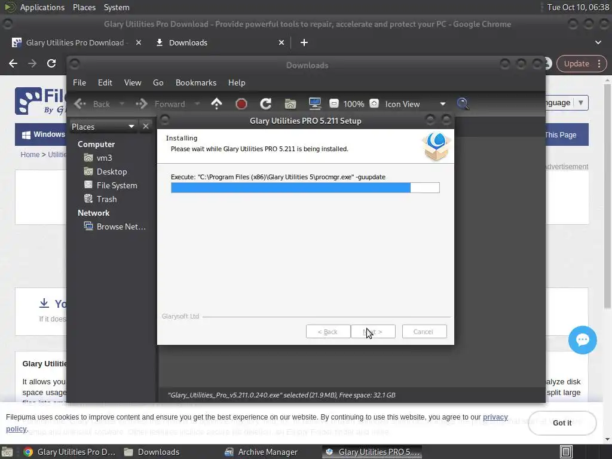
Task: Open the Icon View mode dropdown
Action: point(415,104)
